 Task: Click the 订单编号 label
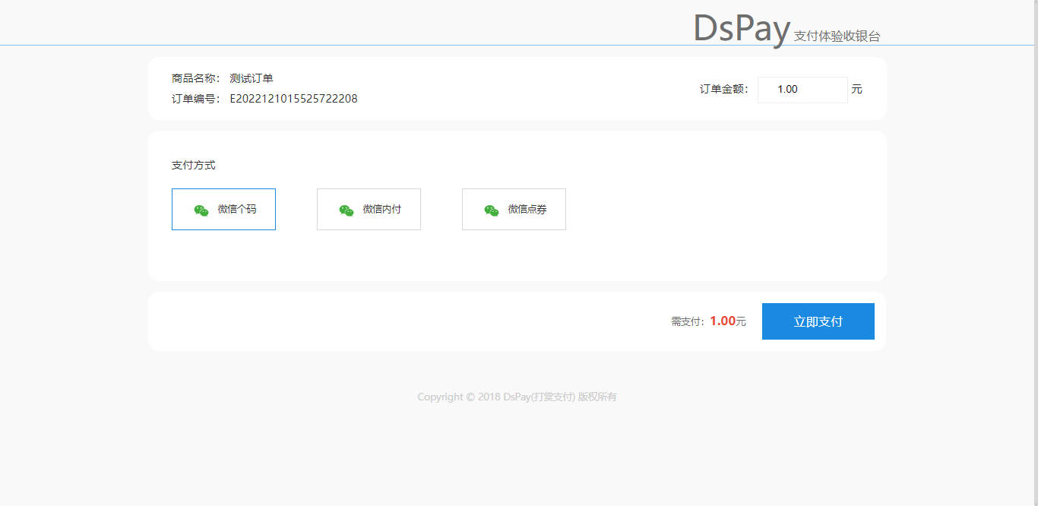click(x=195, y=99)
